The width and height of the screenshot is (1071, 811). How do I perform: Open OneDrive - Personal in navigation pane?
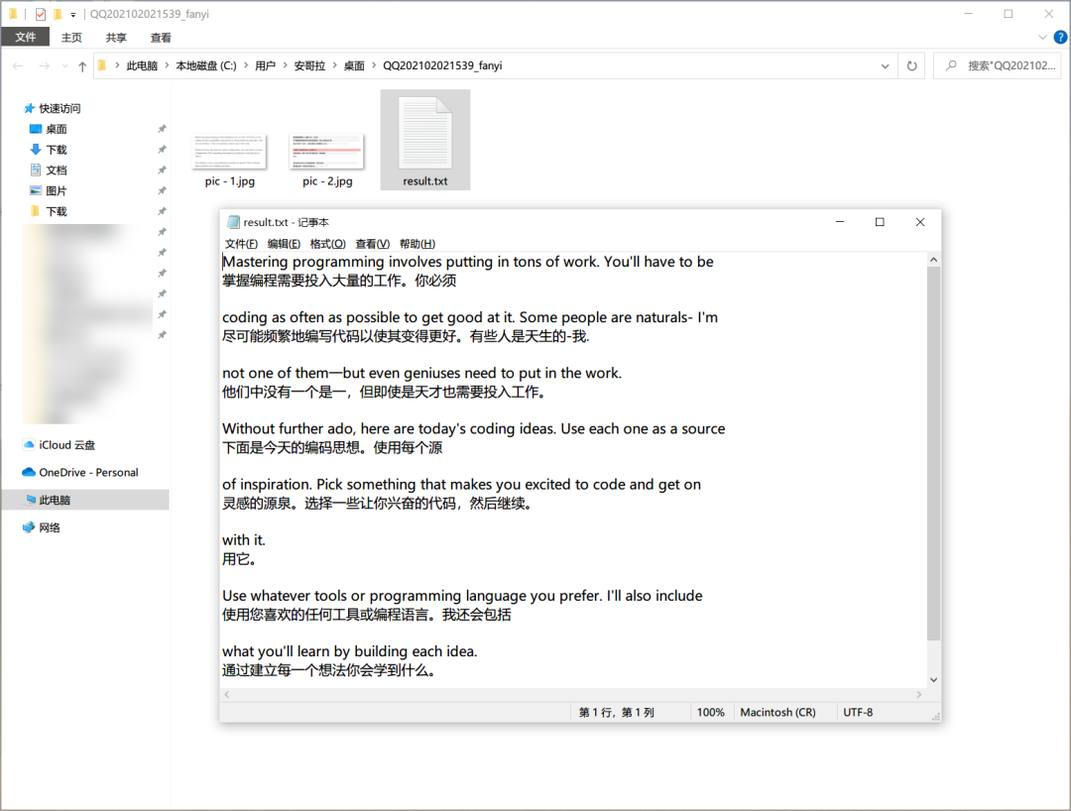pyautogui.click(x=80, y=472)
